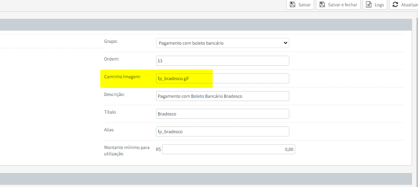Click the Caminho Imagem label

[122, 77]
